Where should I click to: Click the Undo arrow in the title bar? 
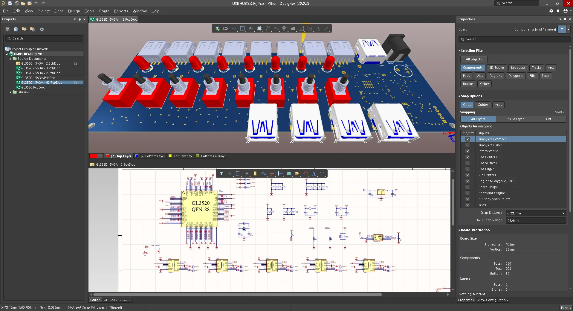click(36, 3)
